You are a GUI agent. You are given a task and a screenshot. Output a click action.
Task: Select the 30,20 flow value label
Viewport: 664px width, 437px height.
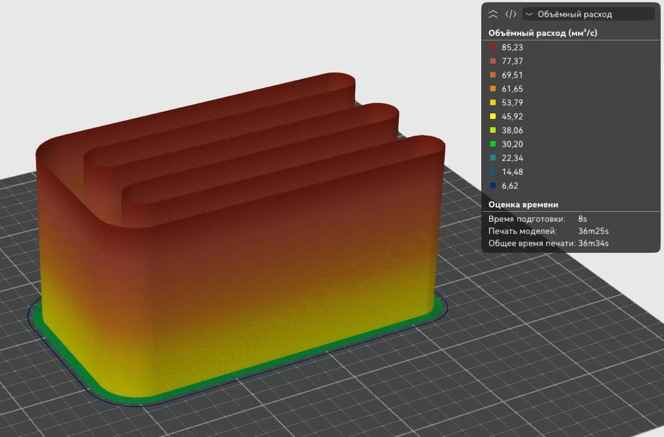pyautogui.click(x=512, y=144)
